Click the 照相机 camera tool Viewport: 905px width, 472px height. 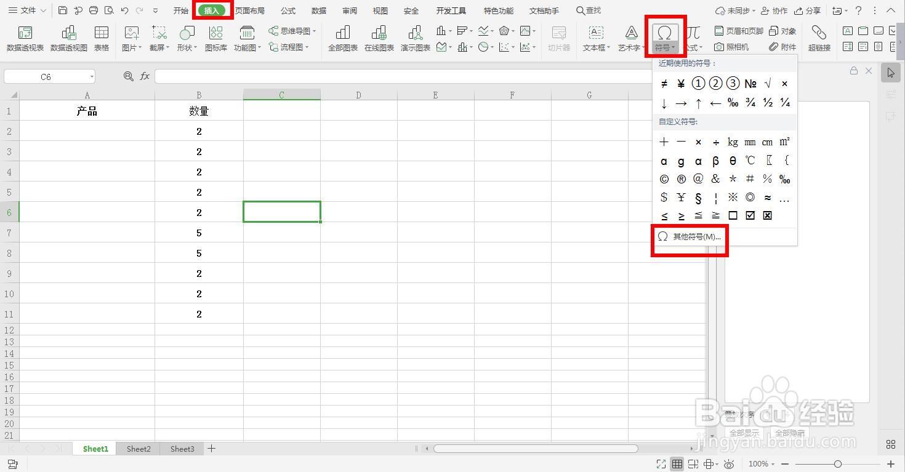(732, 47)
